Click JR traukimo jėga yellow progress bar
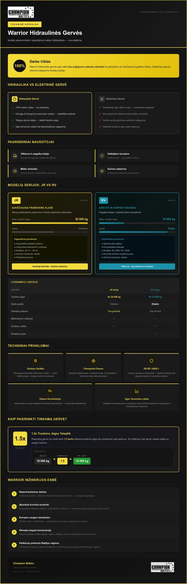Screen dimensions: 187x584 (x=50, y=223)
